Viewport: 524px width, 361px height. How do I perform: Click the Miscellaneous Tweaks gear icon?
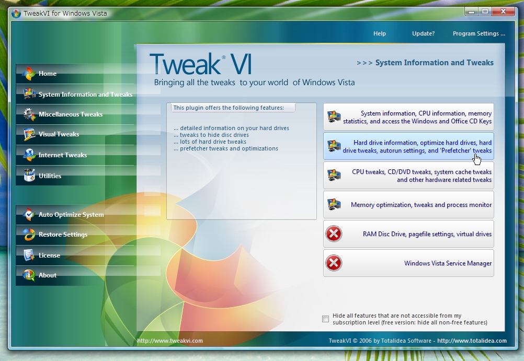pos(29,114)
